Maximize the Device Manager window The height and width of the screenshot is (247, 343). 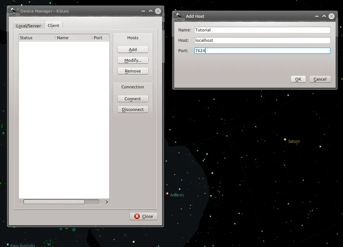tap(151, 11)
